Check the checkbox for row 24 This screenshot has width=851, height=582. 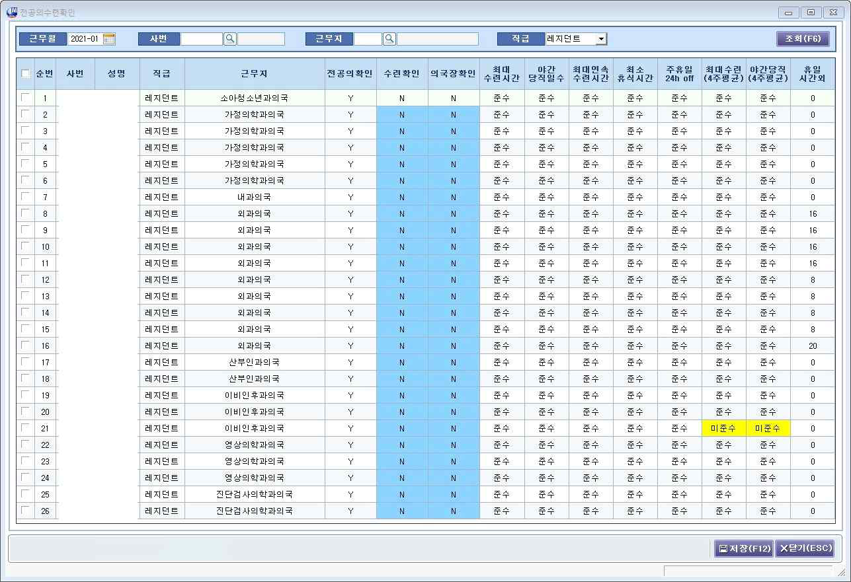point(26,477)
